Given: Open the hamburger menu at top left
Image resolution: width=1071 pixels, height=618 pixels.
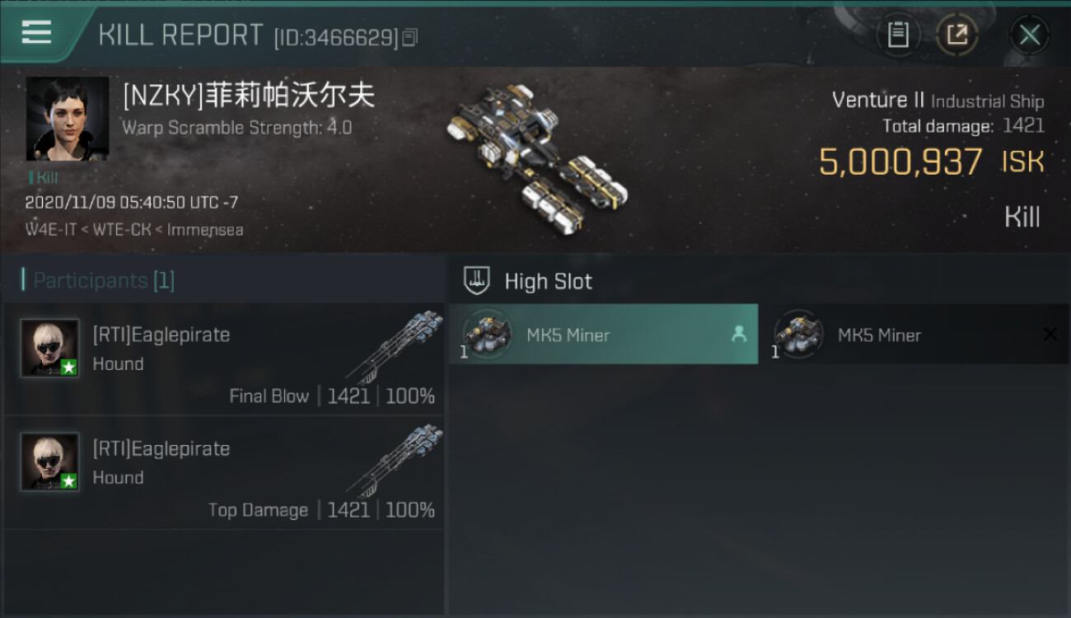Looking at the screenshot, I should [36, 32].
